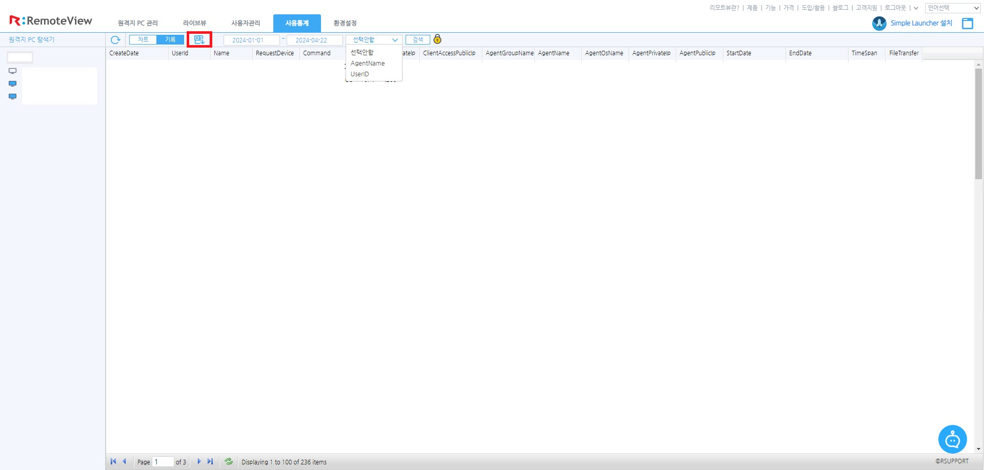Switch view to 기록 (record) mode

coord(170,39)
